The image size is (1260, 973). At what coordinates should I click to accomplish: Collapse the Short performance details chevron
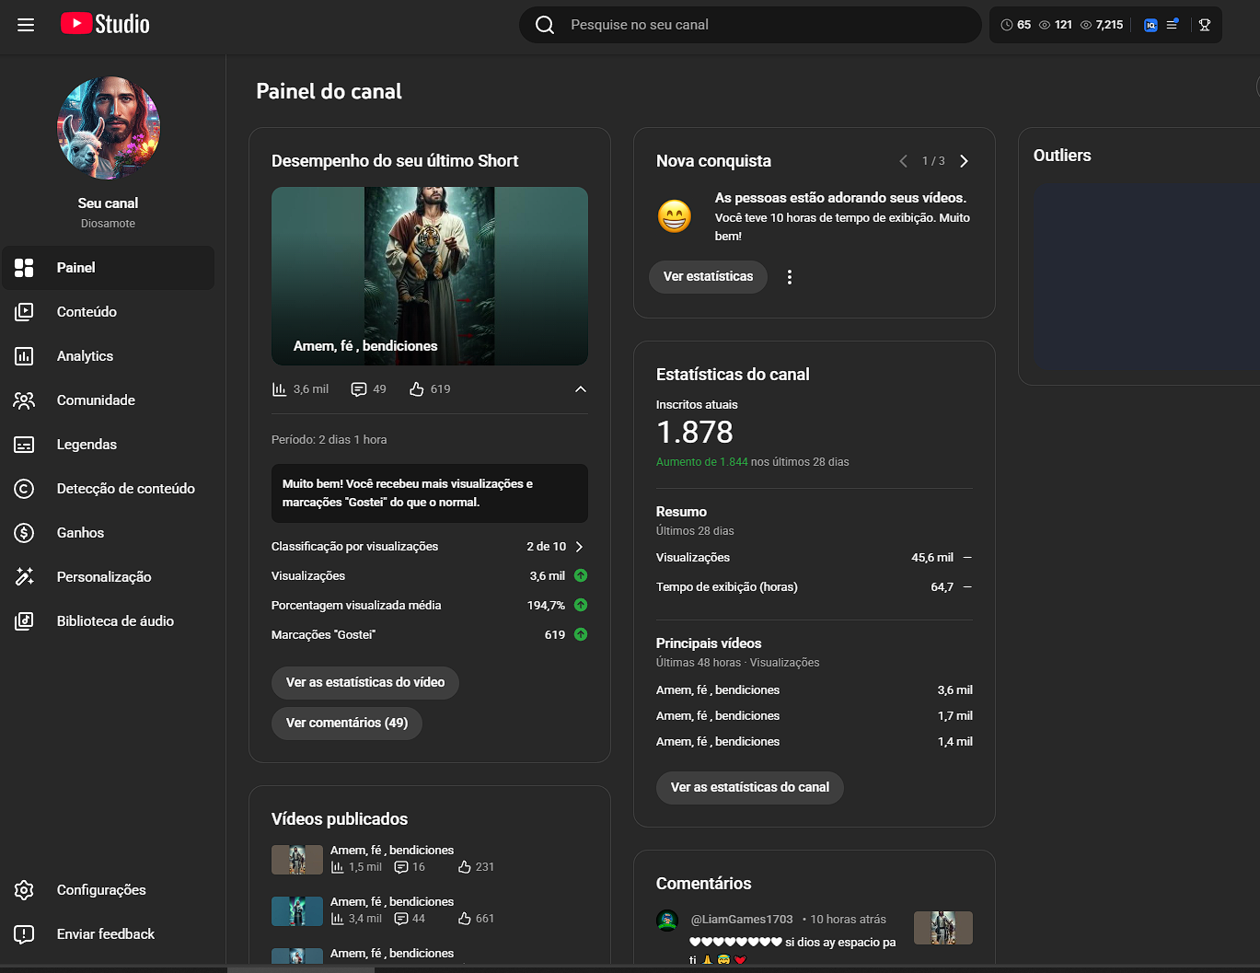pyautogui.click(x=580, y=389)
